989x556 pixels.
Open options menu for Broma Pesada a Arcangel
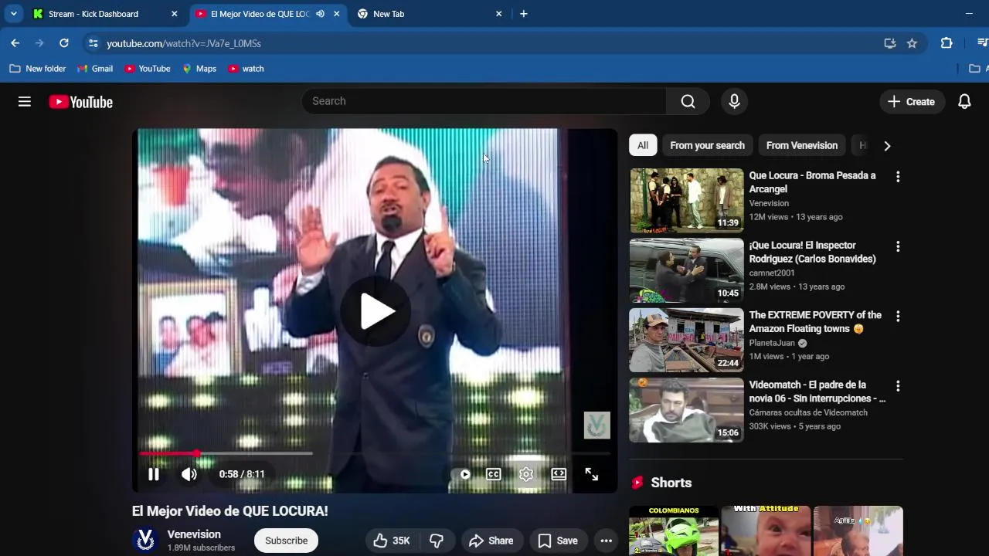(897, 177)
